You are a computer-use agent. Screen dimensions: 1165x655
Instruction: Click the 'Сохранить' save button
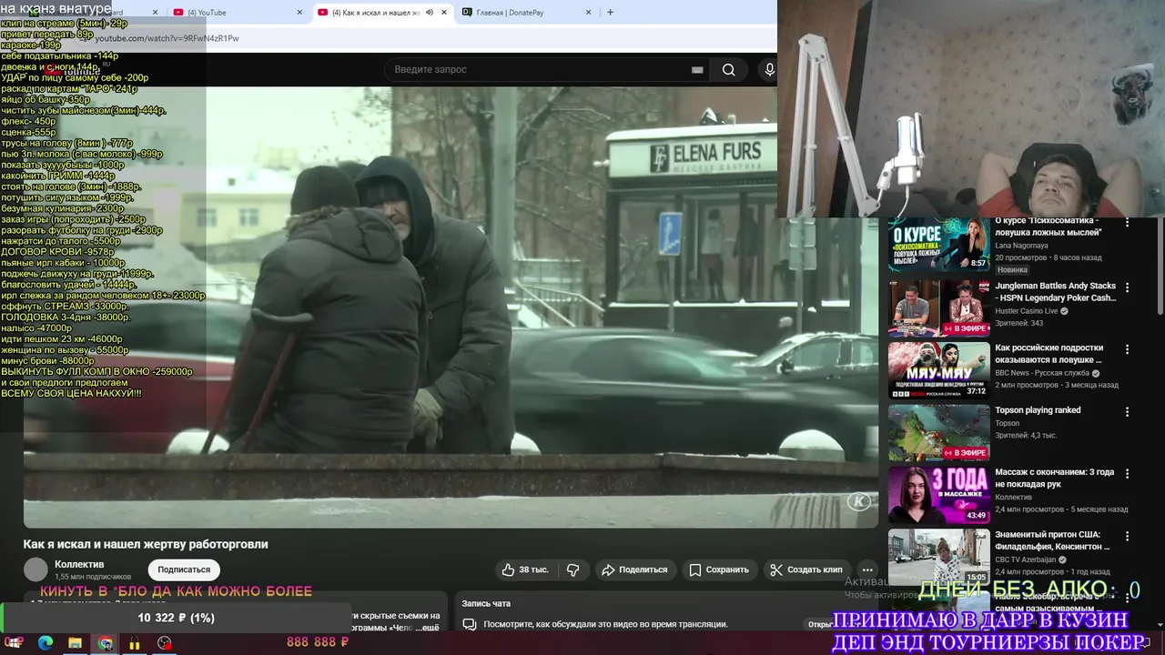(x=719, y=569)
